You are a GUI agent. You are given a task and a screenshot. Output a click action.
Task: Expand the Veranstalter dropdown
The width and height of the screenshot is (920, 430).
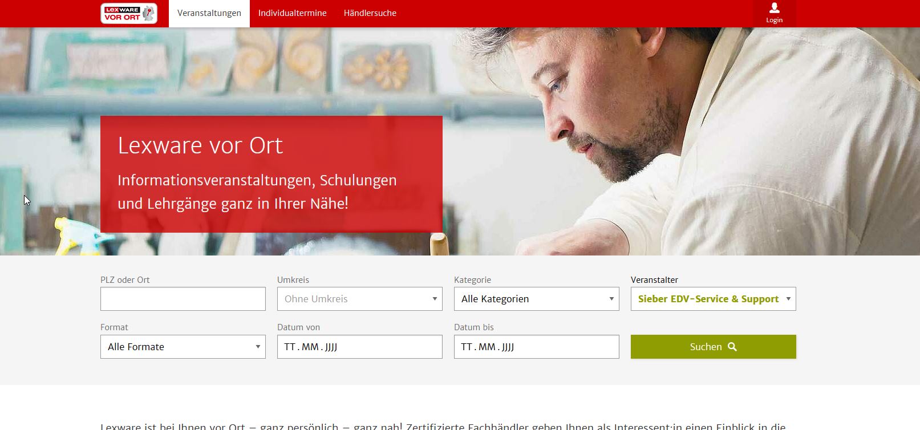tap(714, 299)
